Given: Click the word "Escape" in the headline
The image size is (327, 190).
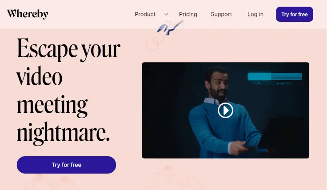Looking at the screenshot, I should click(47, 49).
